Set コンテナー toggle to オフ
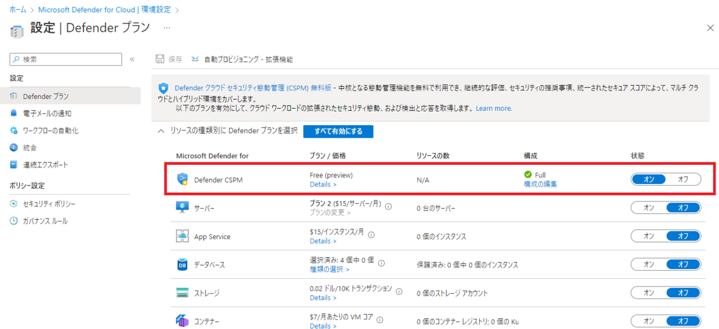The width and height of the screenshot is (719, 329). point(683,321)
